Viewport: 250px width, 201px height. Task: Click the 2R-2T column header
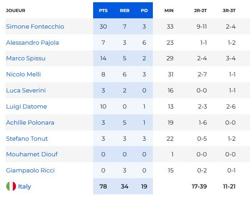201,11
